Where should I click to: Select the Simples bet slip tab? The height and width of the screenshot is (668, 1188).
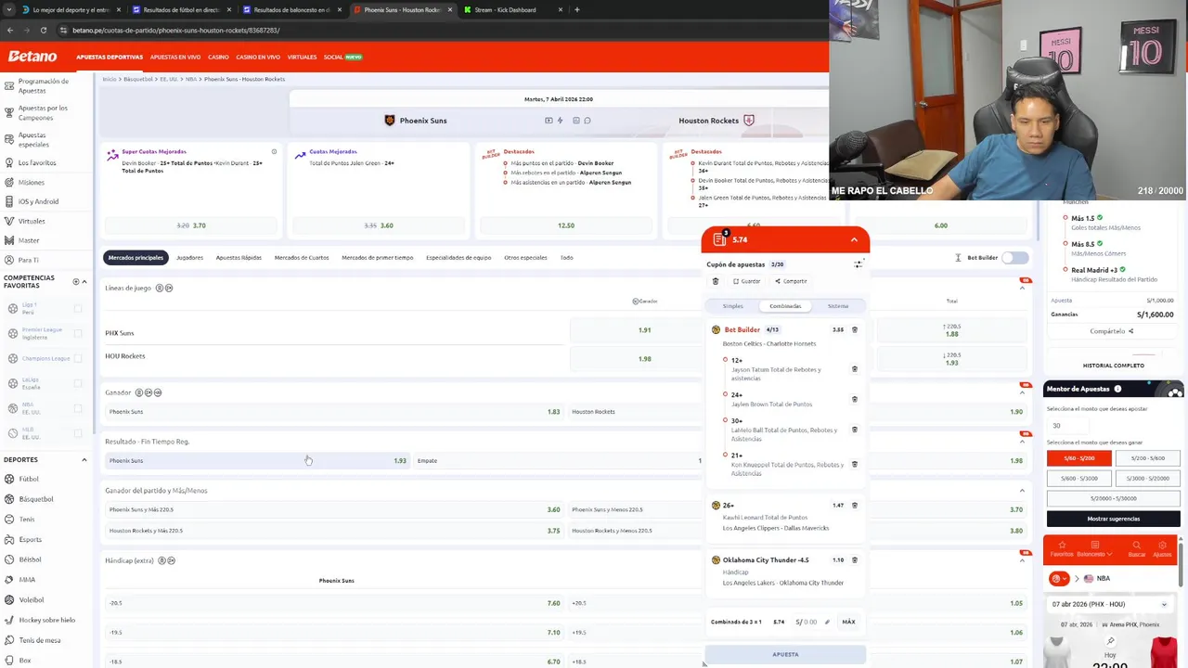(733, 306)
